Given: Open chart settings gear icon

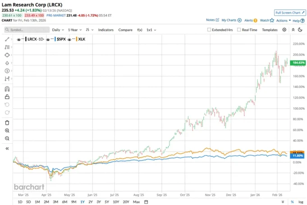Looking at the screenshot, I should (x=284, y=30).
